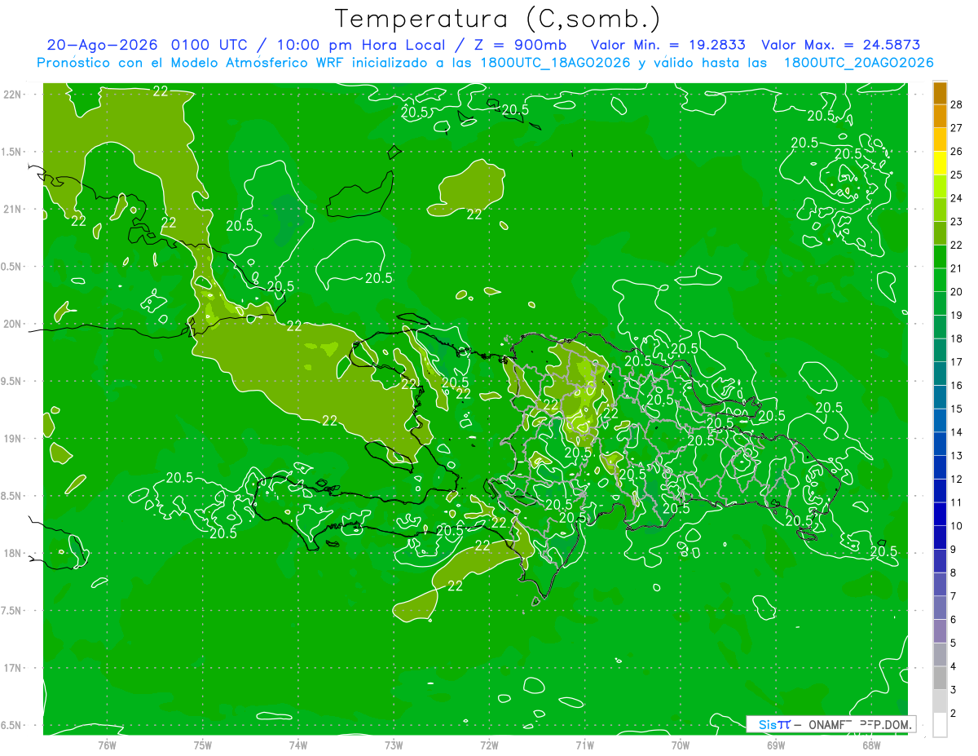
Task: Click the green legend swatch between 21 and 22
Action: [940, 257]
